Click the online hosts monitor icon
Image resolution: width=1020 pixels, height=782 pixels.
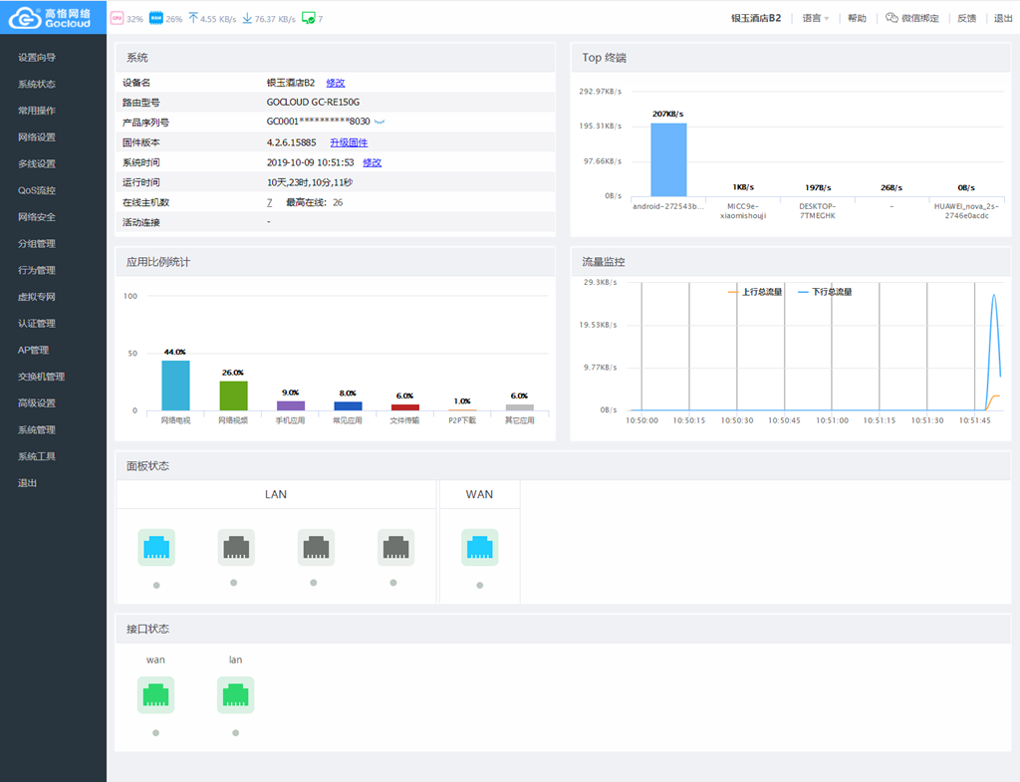coord(308,18)
